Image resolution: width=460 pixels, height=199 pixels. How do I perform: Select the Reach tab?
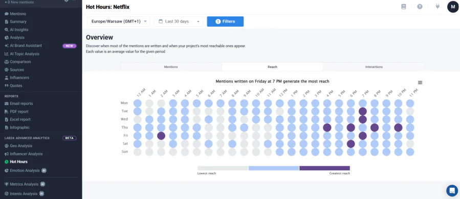272,67
